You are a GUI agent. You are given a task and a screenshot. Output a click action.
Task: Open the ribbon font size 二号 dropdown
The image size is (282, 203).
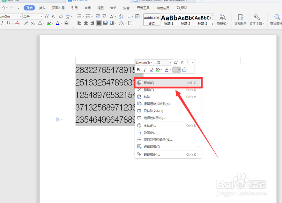tap(41, 16)
